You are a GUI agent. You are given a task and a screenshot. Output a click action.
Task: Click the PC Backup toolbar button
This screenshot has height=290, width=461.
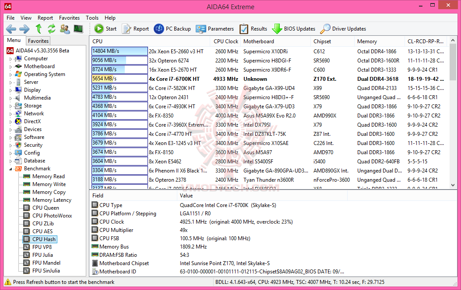tap(172, 29)
